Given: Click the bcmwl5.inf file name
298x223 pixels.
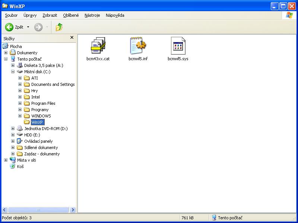Looking at the screenshot, I should [138, 59].
